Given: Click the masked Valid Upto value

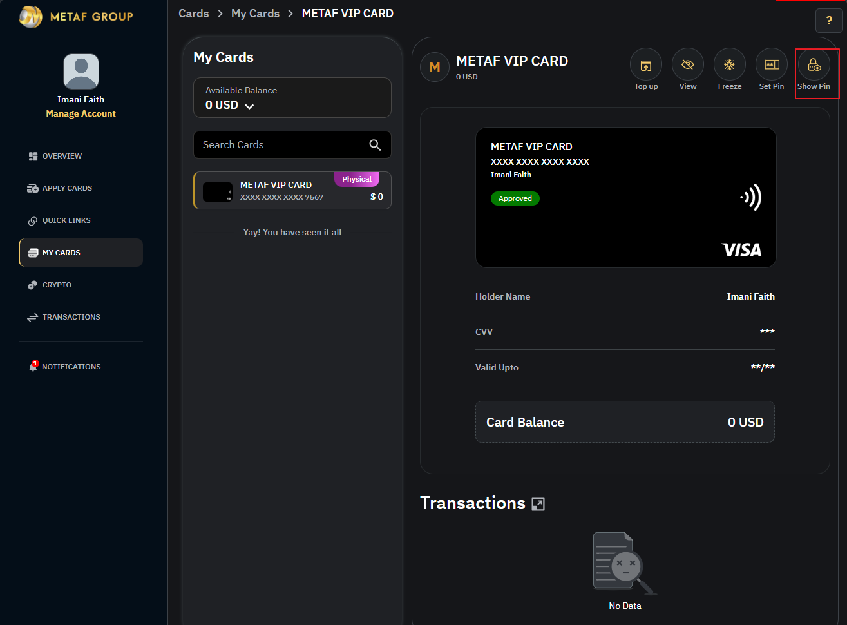Looking at the screenshot, I should tap(763, 367).
